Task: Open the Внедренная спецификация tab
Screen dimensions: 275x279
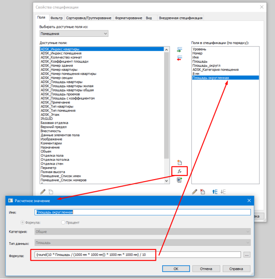Action: click(180, 18)
